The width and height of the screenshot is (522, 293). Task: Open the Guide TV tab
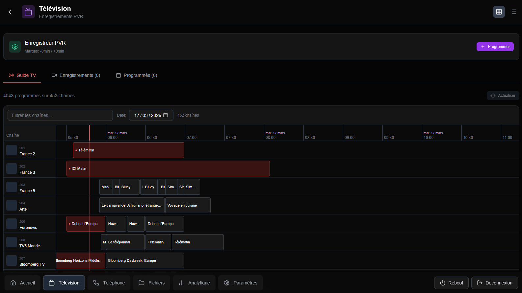pyautogui.click(x=22, y=75)
